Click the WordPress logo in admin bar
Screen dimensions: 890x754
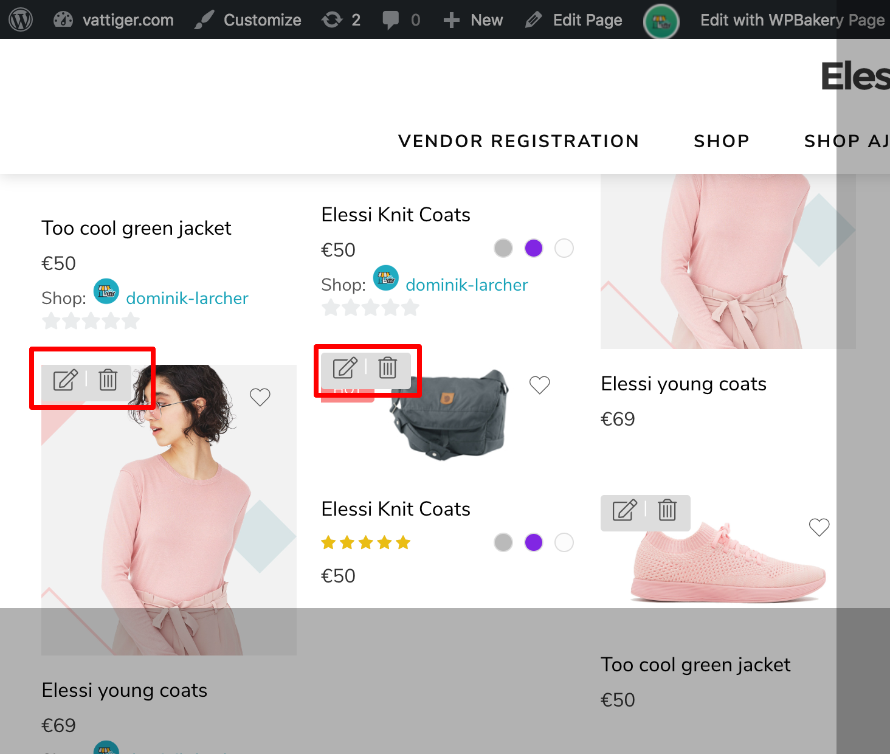pos(21,19)
